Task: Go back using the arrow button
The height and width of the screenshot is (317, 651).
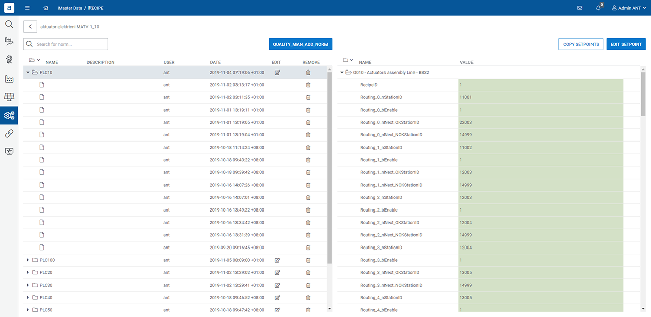Action: [30, 27]
